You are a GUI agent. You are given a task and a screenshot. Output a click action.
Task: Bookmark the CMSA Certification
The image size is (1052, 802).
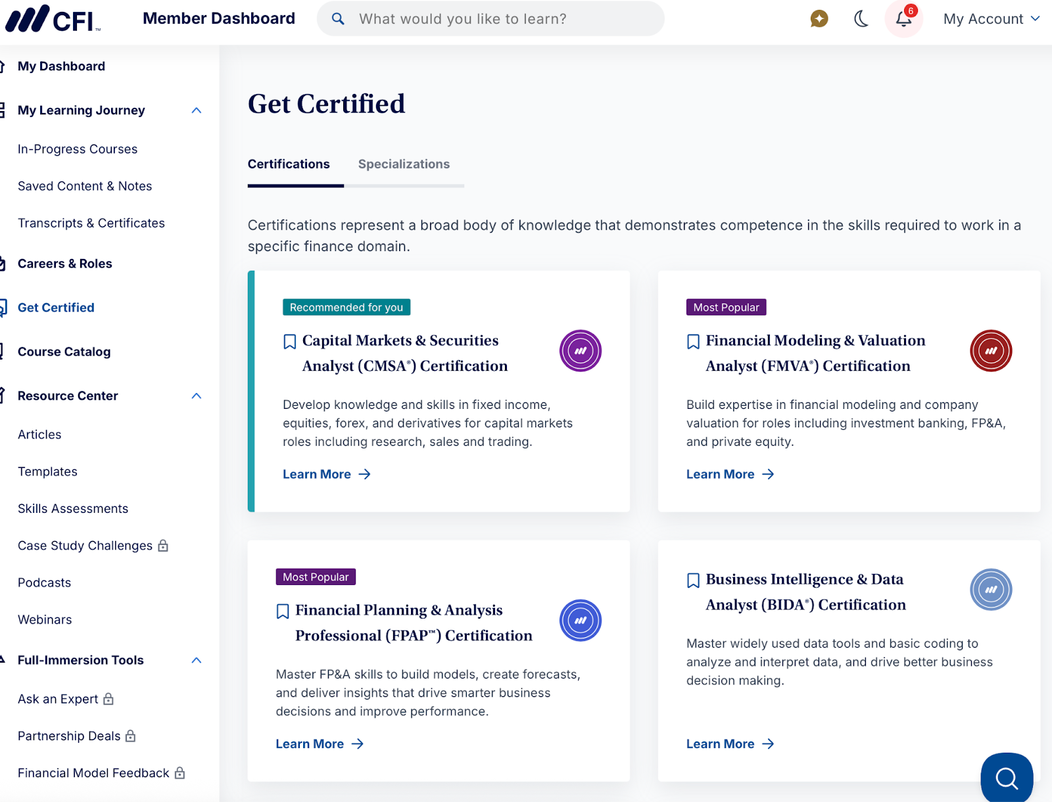(289, 342)
